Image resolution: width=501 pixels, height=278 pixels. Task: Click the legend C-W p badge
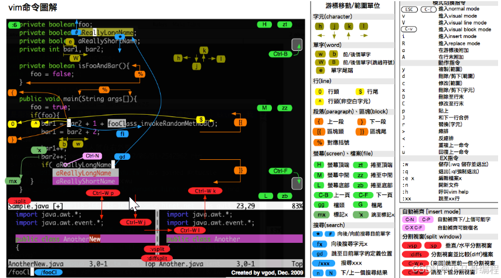tap(415, 263)
